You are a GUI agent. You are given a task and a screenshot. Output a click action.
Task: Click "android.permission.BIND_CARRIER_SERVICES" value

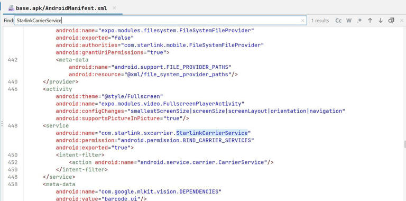(186, 140)
